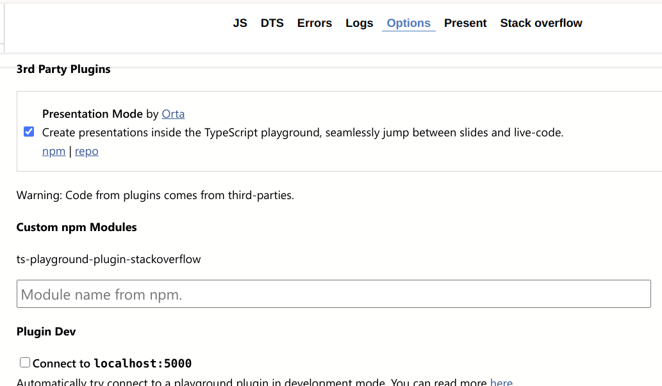The width and height of the screenshot is (662, 386).
Task: Switch to the Present tab
Action: (x=465, y=23)
